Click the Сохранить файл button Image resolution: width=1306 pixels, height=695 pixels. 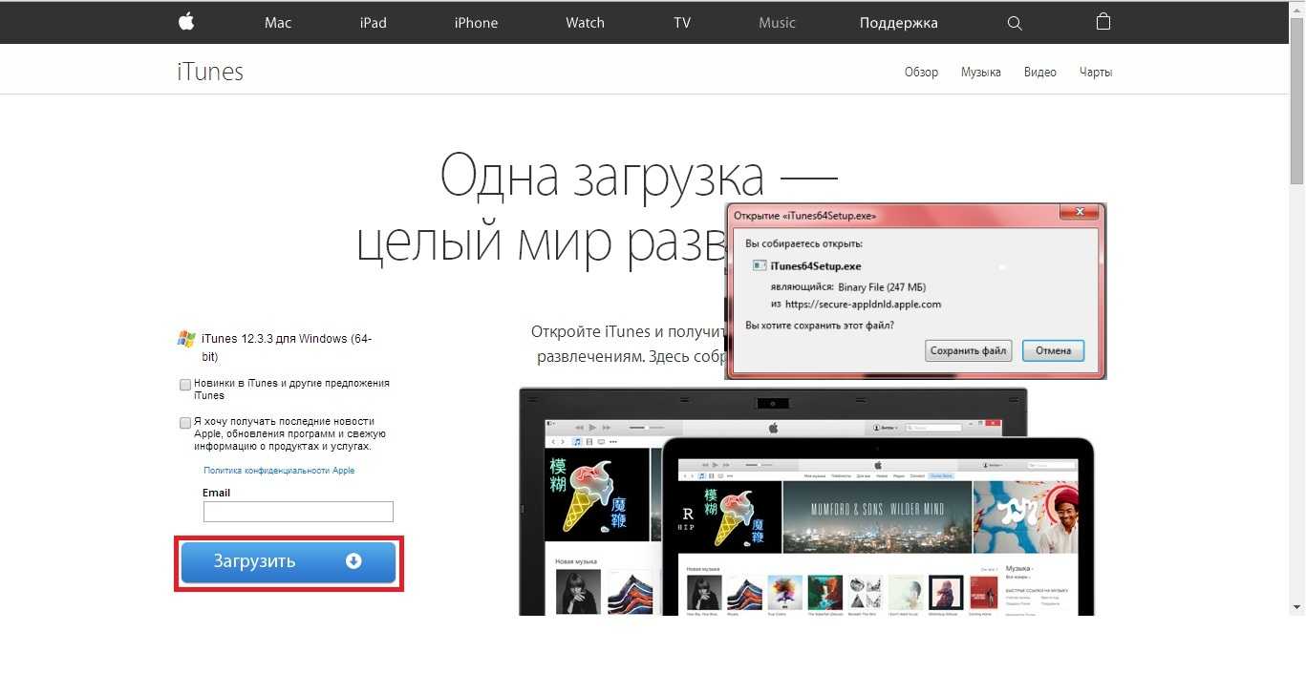point(969,350)
